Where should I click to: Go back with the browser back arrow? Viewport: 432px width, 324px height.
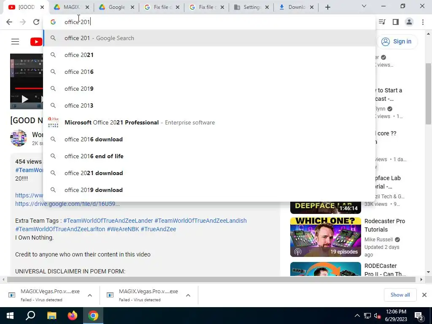(x=9, y=22)
